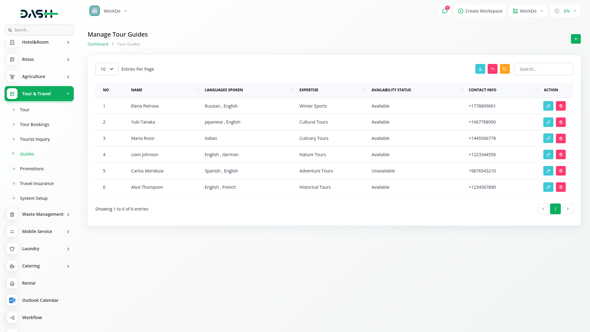Click the Create Workspace button
590x332 pixels.
point(480,11)
